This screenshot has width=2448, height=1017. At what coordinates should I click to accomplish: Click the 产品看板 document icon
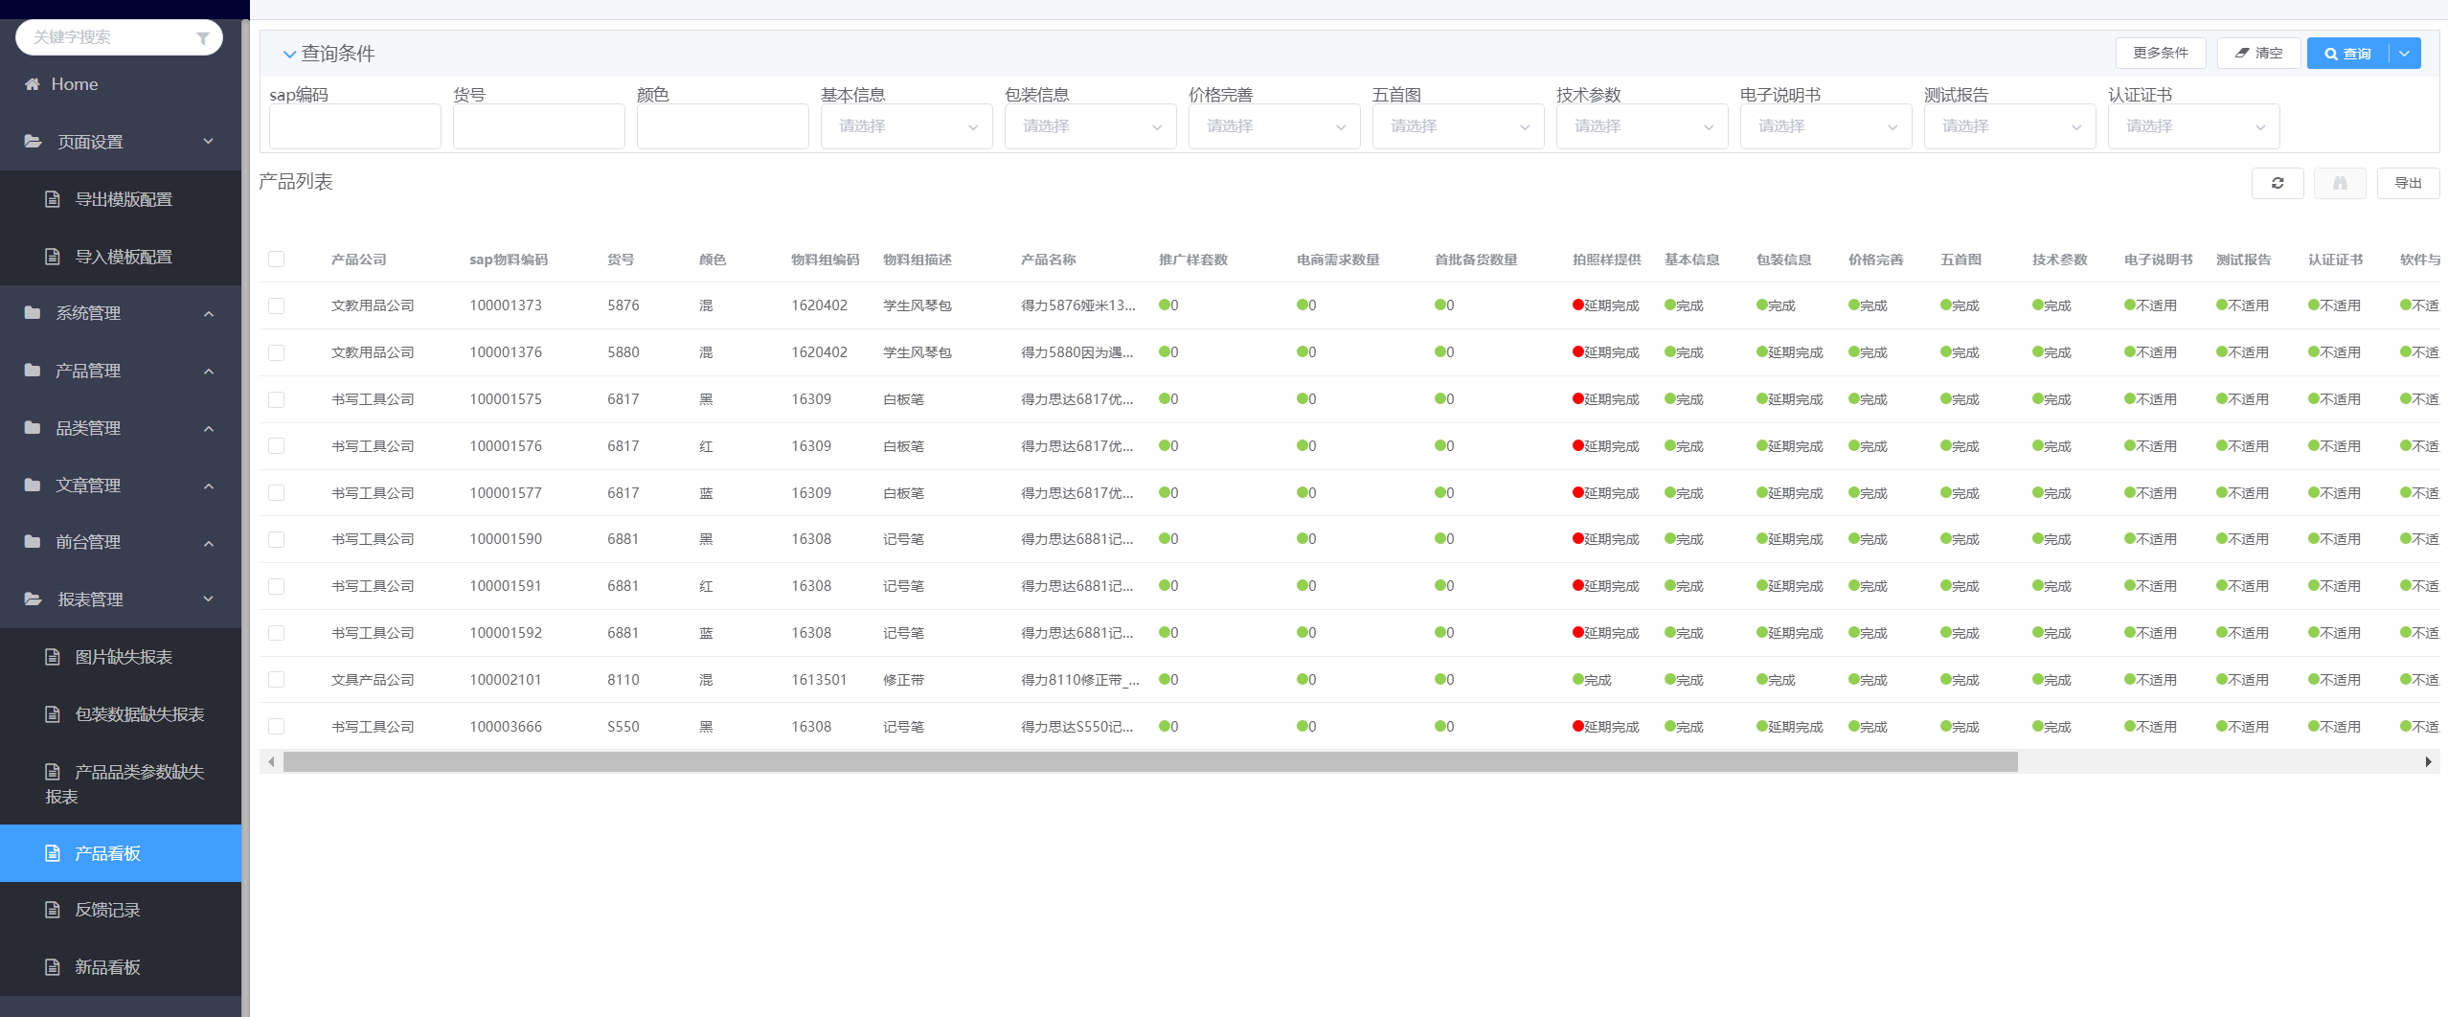pyautogui.click(x=53, y=853)
